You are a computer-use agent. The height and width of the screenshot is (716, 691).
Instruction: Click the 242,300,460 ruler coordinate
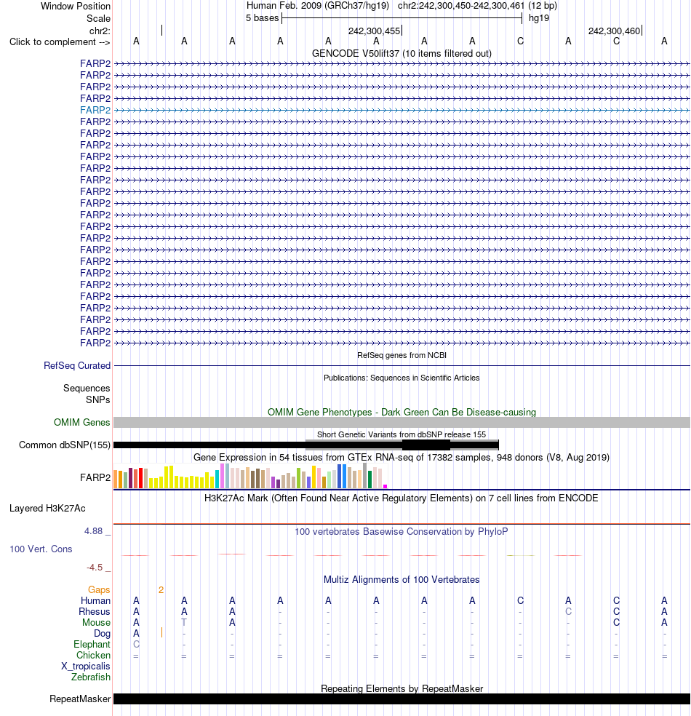tap(615, 31)
